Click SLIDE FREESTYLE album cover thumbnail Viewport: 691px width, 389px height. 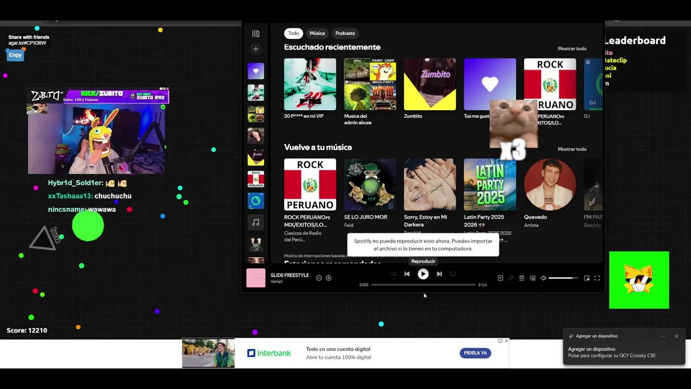pos(256,278)
